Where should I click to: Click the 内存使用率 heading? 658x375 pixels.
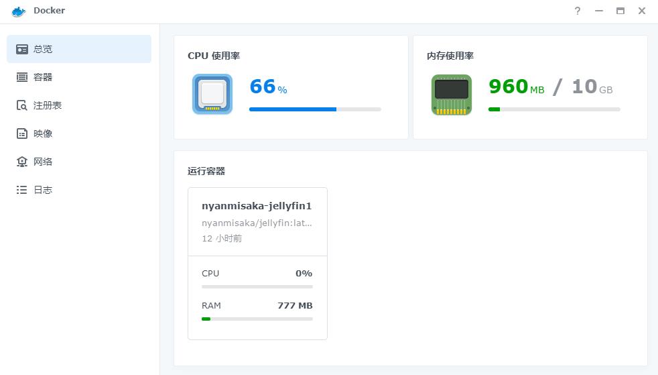click(450, 56)
